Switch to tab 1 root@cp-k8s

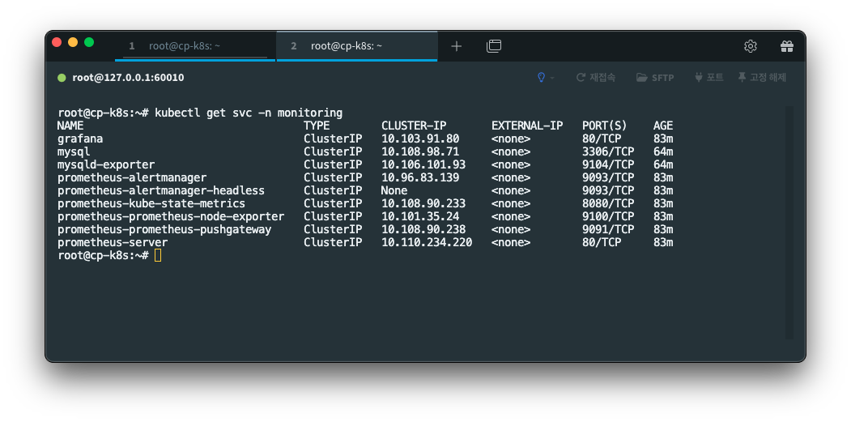(x=195, y=46)
